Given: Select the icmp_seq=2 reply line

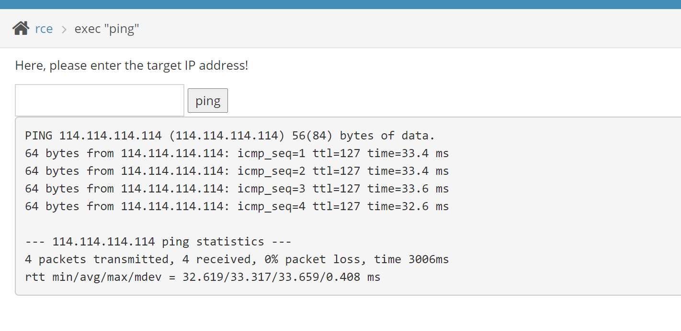Looking at the screenshot, I should [237, 171].
